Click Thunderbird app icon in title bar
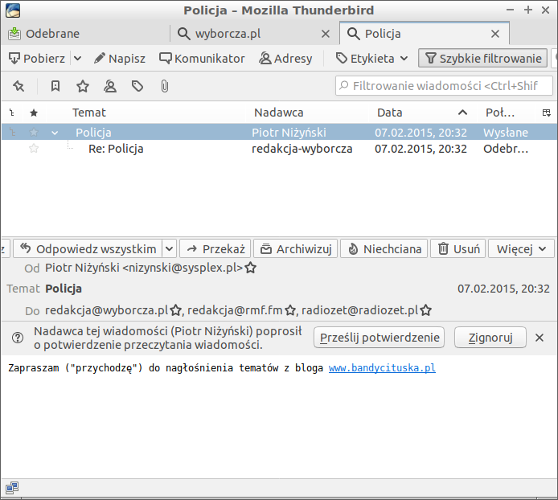 (x=13, y=10)
